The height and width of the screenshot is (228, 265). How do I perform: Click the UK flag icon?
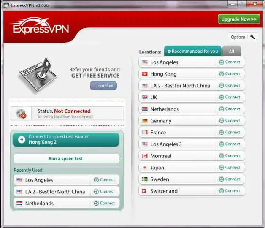coord(144,98)
